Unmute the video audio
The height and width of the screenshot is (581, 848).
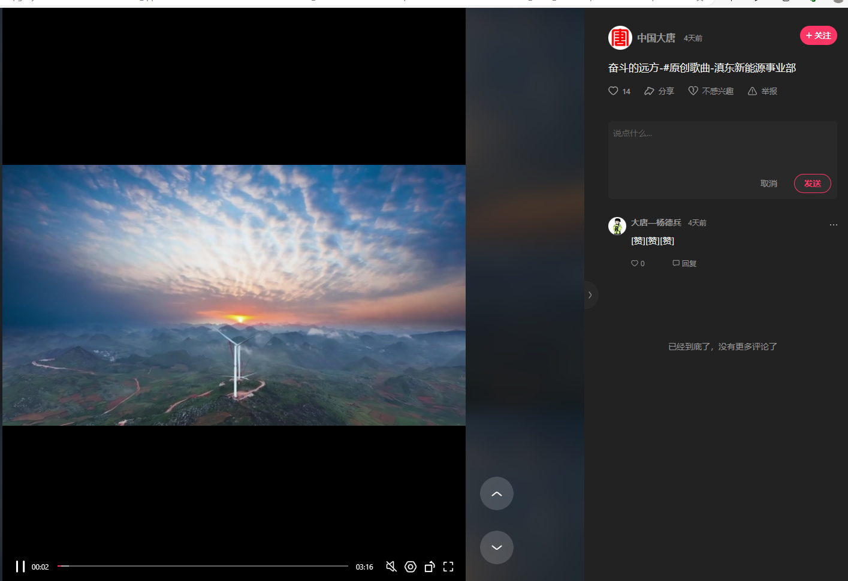coord(391,566)
